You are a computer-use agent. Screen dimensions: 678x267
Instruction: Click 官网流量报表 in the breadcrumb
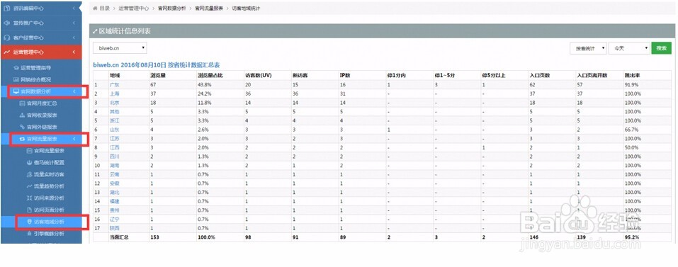209,8
